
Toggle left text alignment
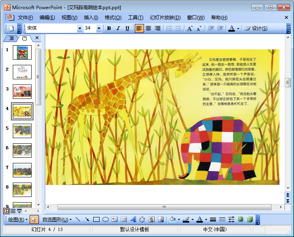(x=139, y=28)
